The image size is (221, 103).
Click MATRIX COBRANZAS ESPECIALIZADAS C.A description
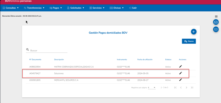[x=74, y=67]
